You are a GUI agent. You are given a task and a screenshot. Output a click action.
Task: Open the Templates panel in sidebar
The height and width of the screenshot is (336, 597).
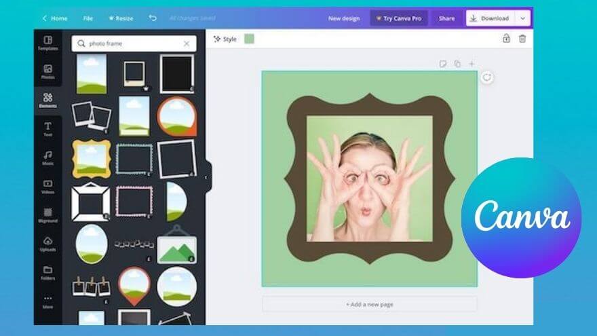[x=47, y=43]
